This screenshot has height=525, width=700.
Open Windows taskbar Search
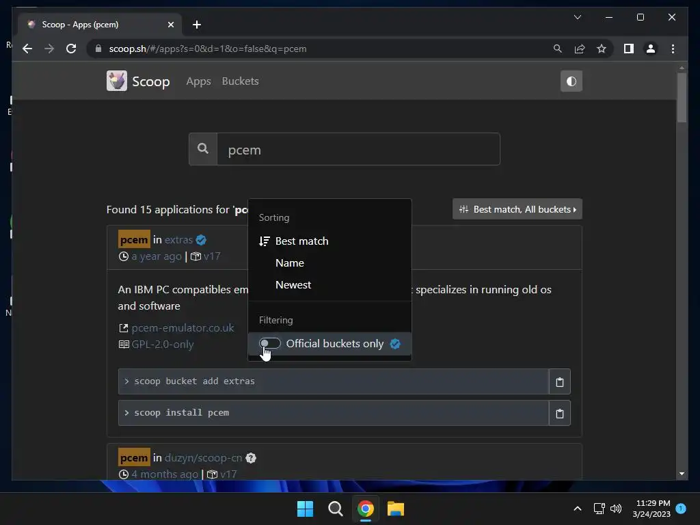click(335, 509)
